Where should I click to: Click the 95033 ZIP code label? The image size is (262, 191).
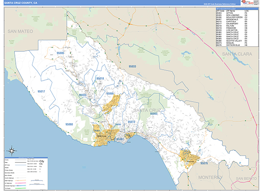[x=132, y=66]
